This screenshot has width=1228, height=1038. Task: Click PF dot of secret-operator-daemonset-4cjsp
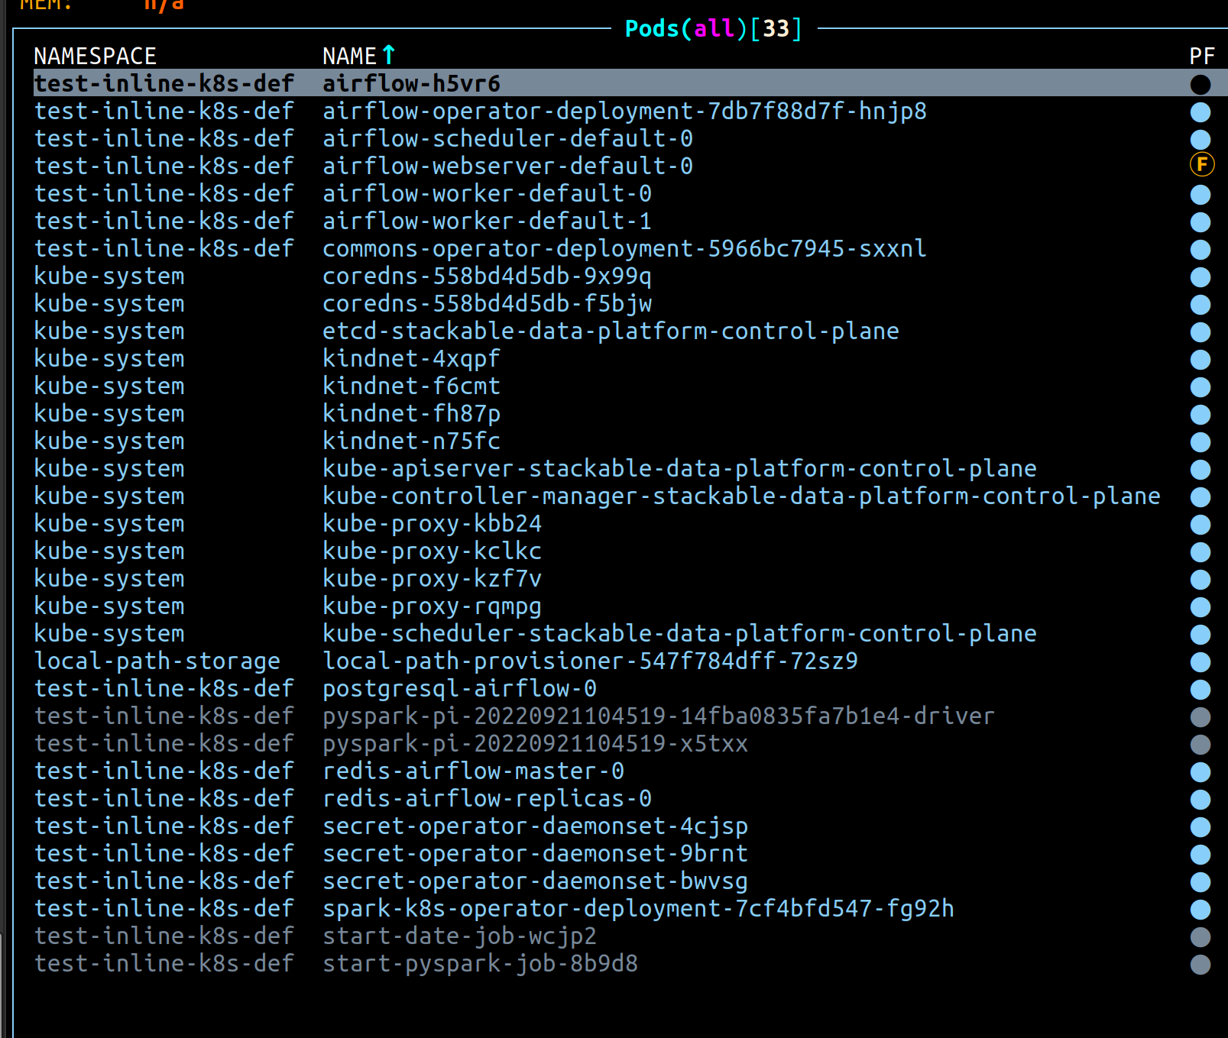click(1200, 827)
